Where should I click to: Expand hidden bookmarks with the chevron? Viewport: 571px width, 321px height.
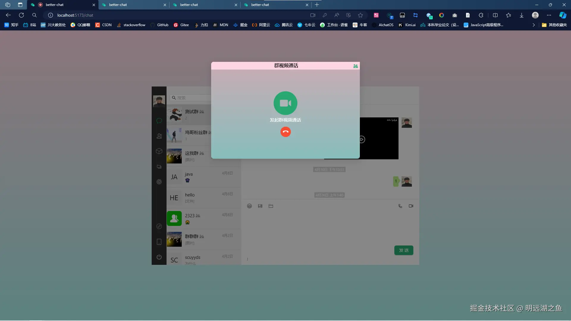[534, 25]
